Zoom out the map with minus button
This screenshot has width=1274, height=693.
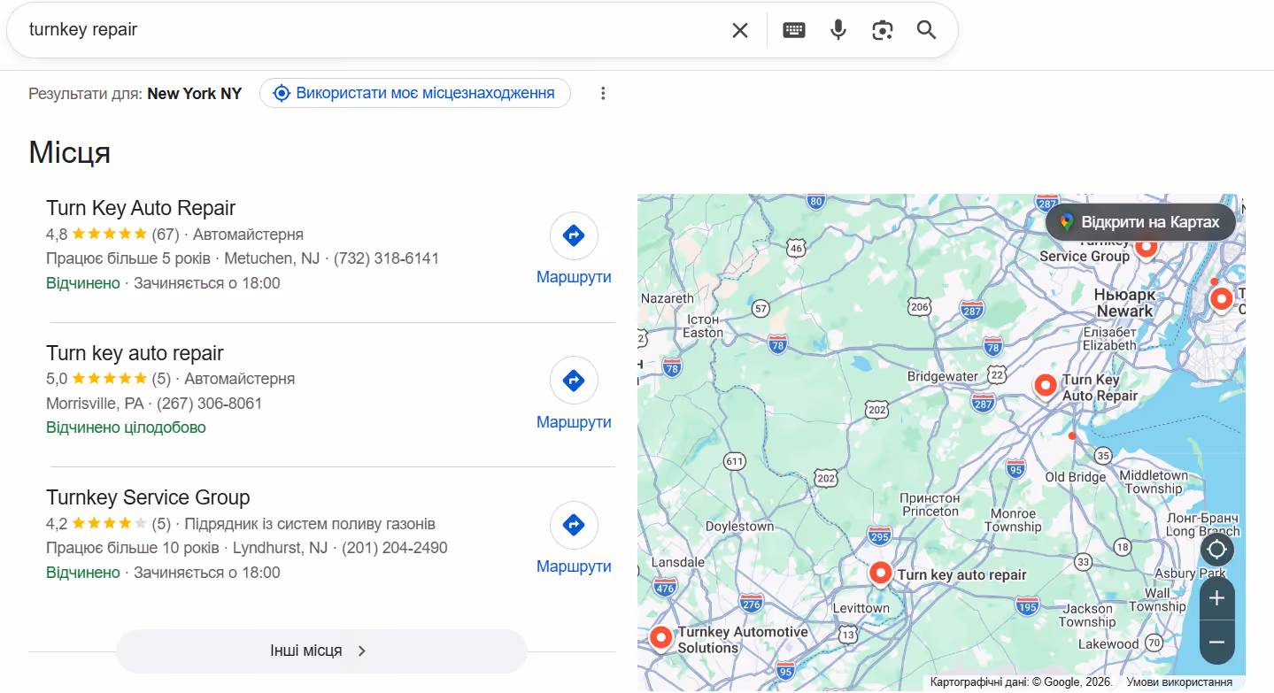tap(1216, 643)
